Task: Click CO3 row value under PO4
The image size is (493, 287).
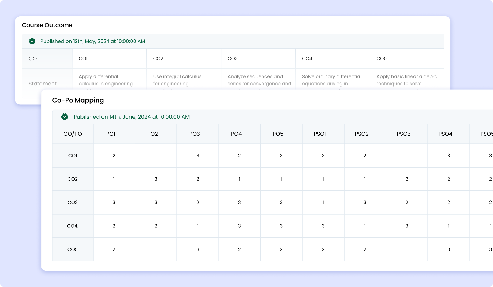Action: tap(239, 202)
